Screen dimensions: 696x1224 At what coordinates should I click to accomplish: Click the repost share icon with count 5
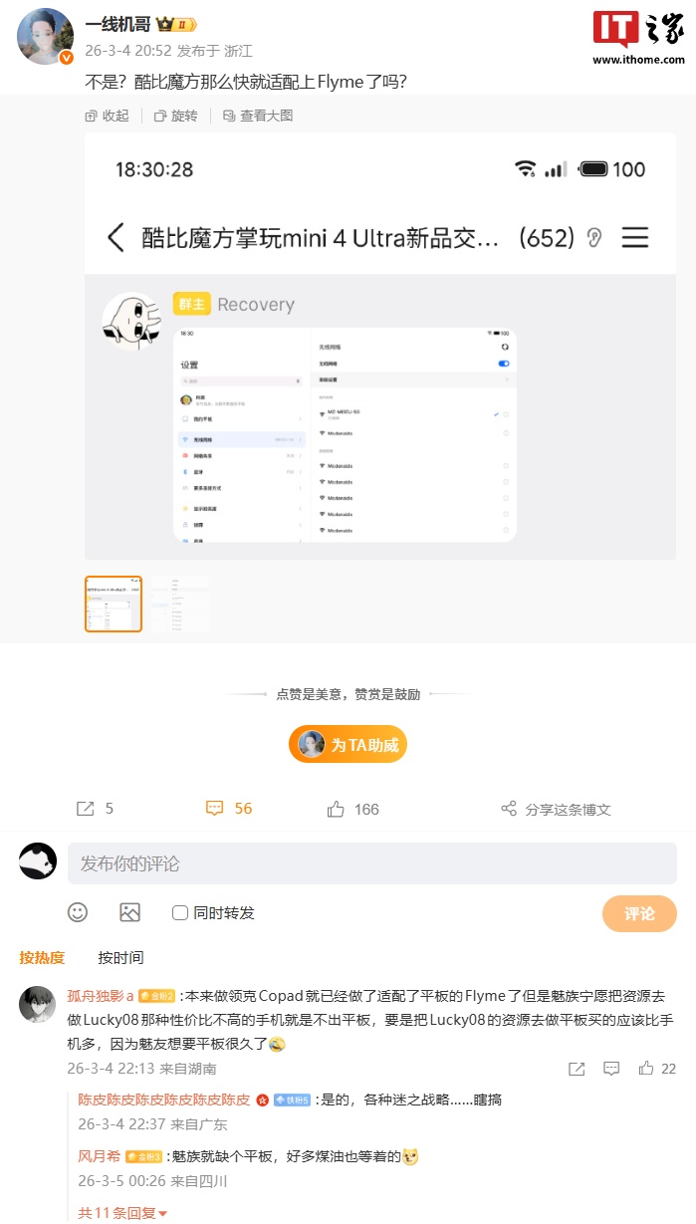86,809
